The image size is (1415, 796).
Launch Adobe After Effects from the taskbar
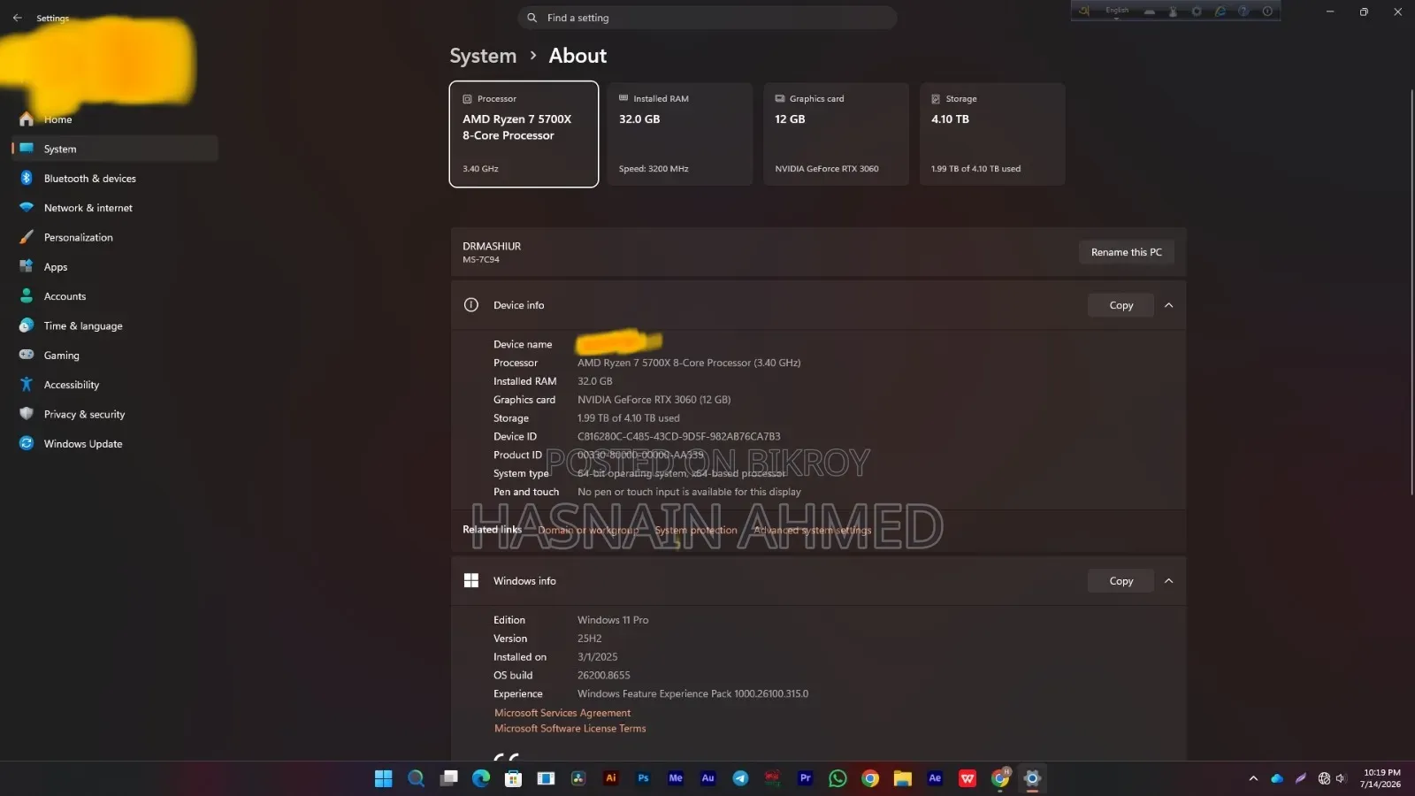pyautogui.click(x=935, y=778)
